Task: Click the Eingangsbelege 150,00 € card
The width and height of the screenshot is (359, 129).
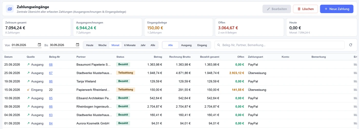Action: (178, 27)
